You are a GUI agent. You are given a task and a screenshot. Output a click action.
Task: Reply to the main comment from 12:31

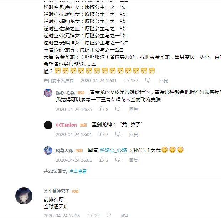164,80
